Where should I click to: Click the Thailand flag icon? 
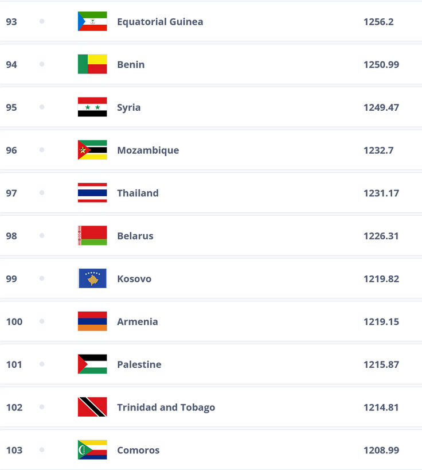92,193
